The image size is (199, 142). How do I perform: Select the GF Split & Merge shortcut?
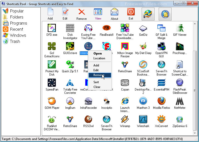[161, 32]
